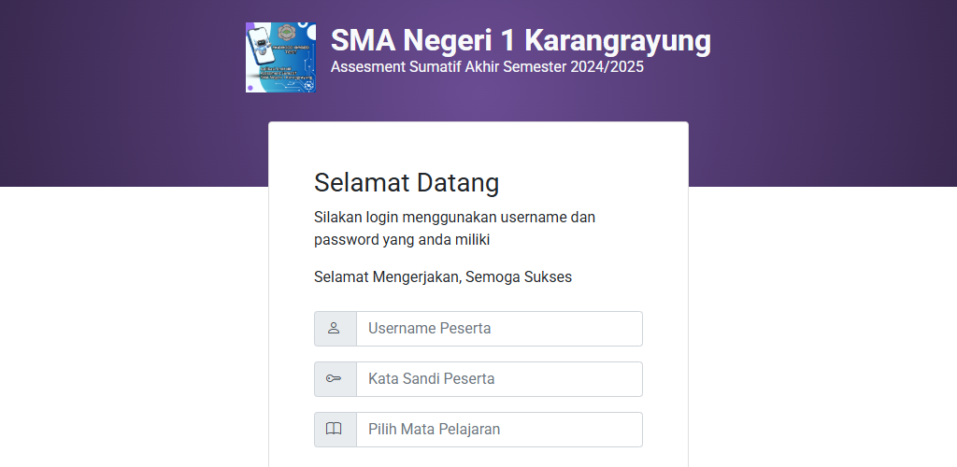Click the small circular badge at the logo's bottom-right
Image resolution: width=957 pixels, height=467 pixels.
click(x=308, y=86)
